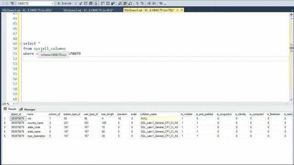The width and height of the screenshot is (294, 165).
Task: Toggle Include Actual Execution Plan
Action: [103, 3]
